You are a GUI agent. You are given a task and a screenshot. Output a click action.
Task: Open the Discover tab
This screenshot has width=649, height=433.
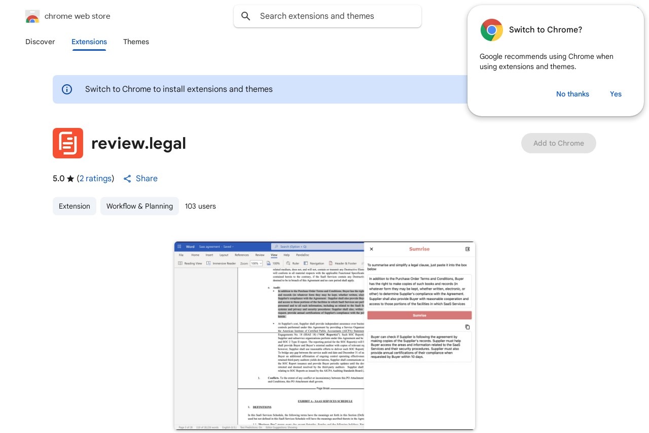(40, 42)
